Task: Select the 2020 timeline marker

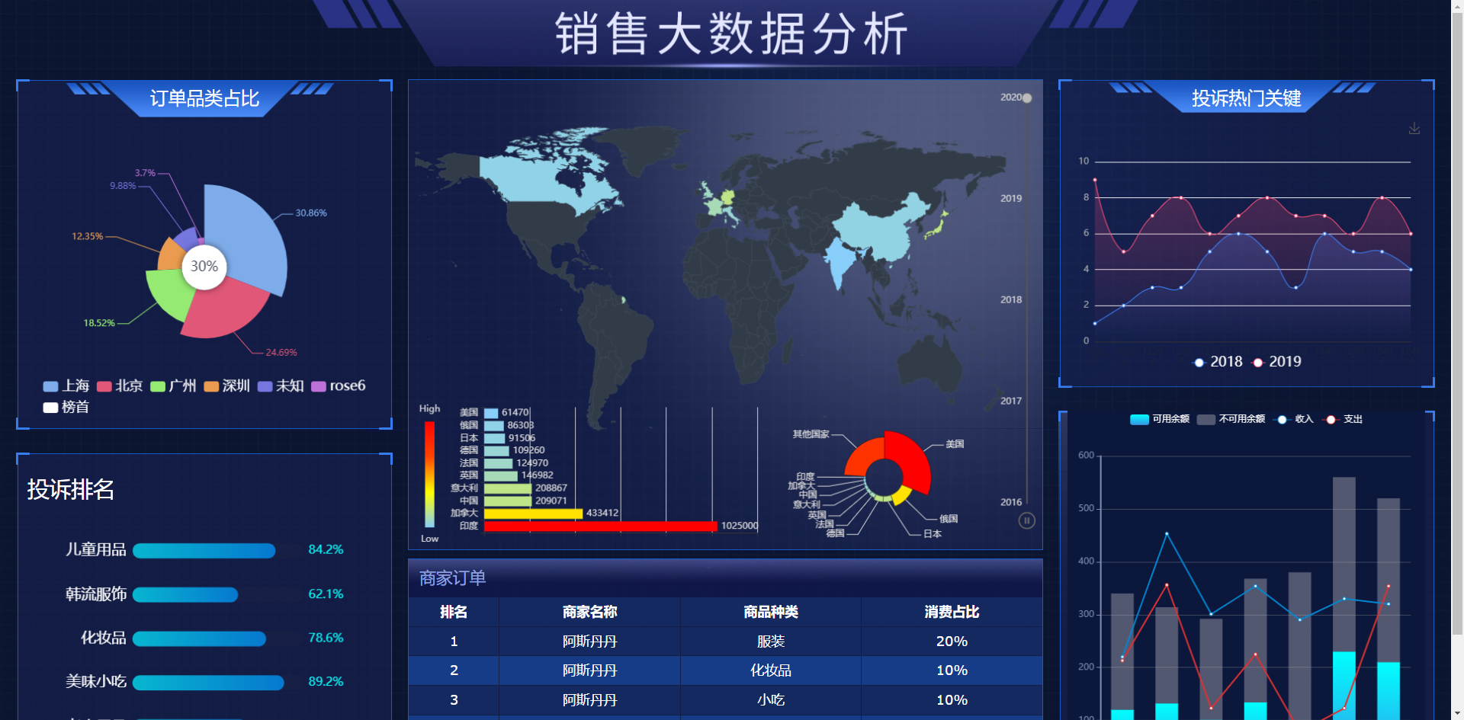Action: tap(1027, 98)
